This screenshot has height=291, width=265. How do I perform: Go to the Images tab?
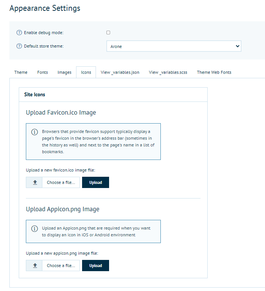pyautogui.click(x=64, y=72)
